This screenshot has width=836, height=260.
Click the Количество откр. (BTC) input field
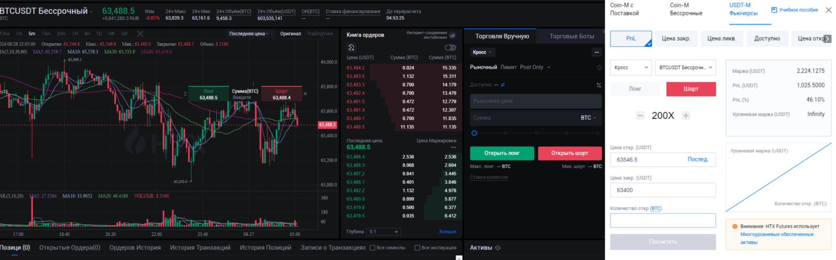click(x=662, y=220)
